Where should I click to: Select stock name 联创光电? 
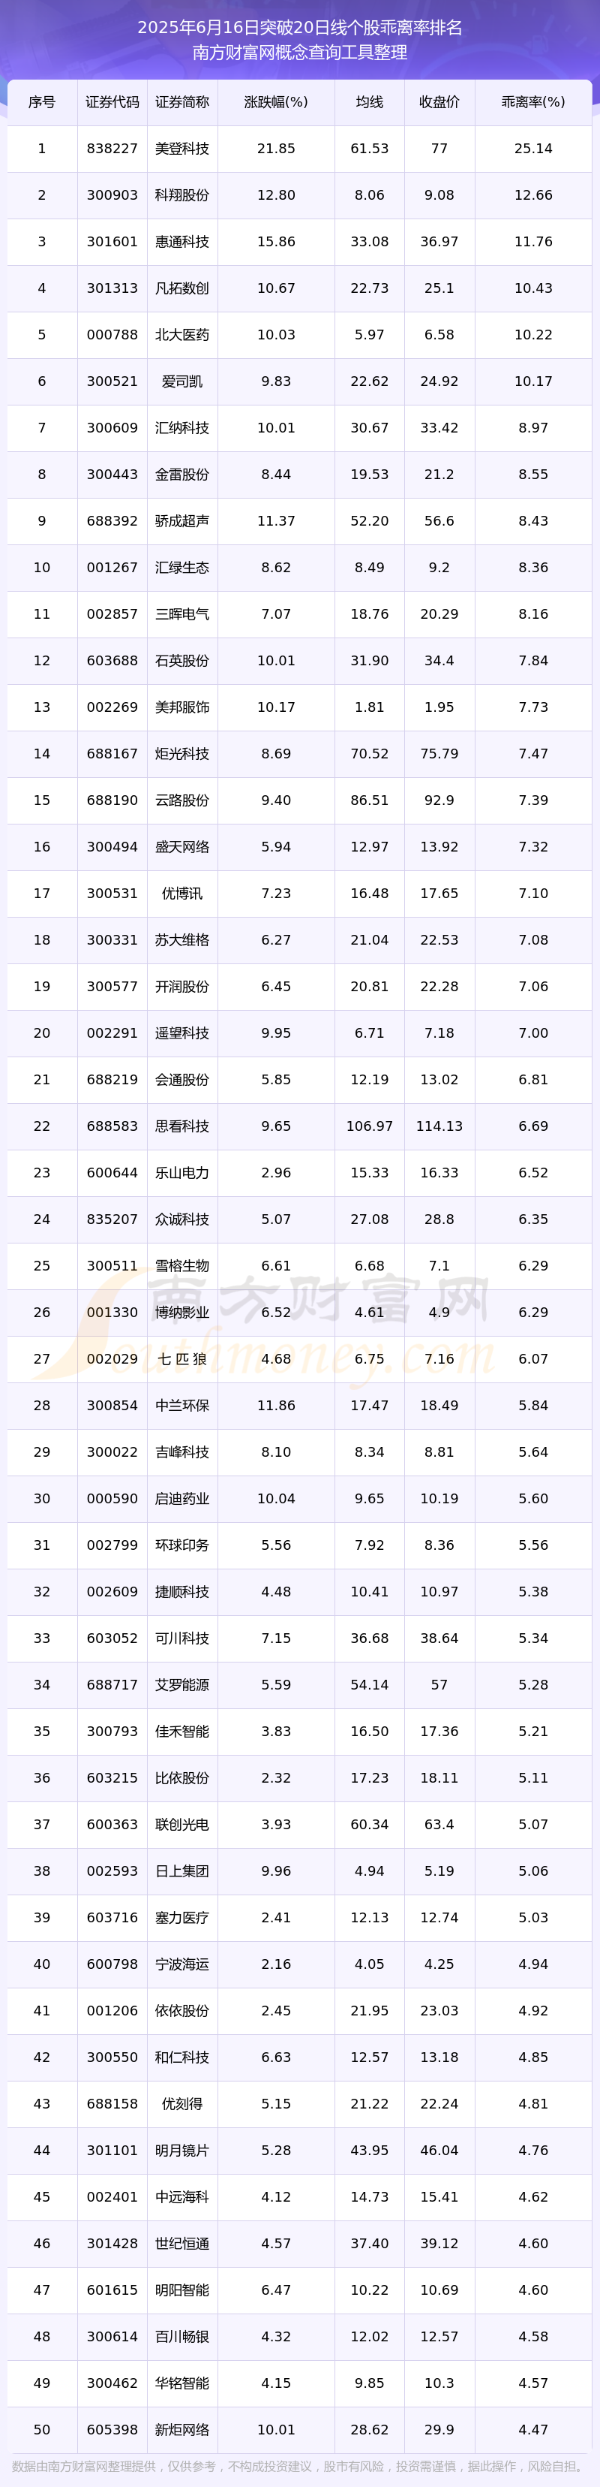[182, 1825]
